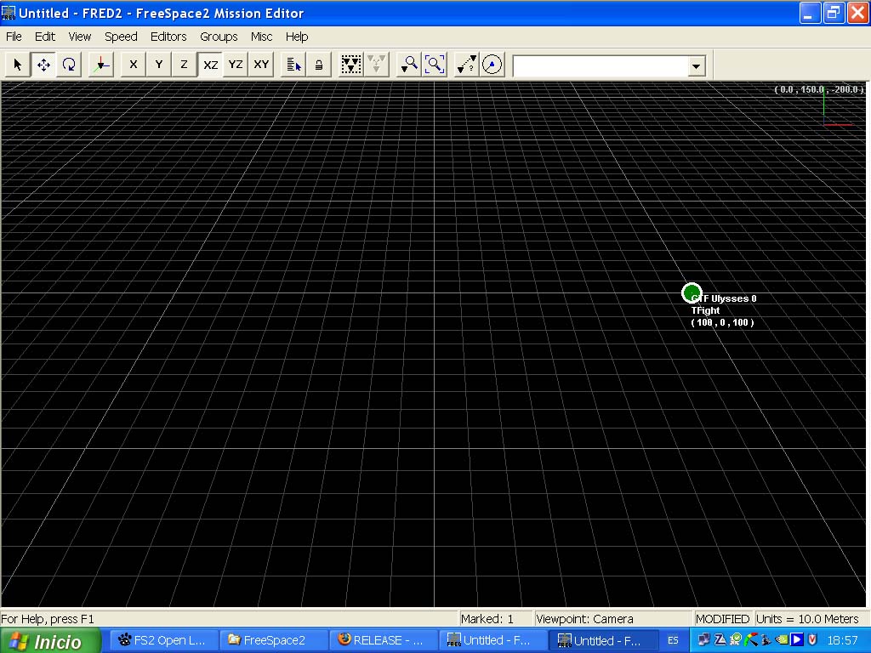
Task: Open the select from list tool
Action: click(x=293, y=65)
